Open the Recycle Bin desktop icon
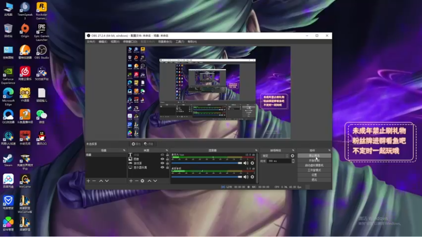This screenshot has width=422, height=237. point(8,31)
